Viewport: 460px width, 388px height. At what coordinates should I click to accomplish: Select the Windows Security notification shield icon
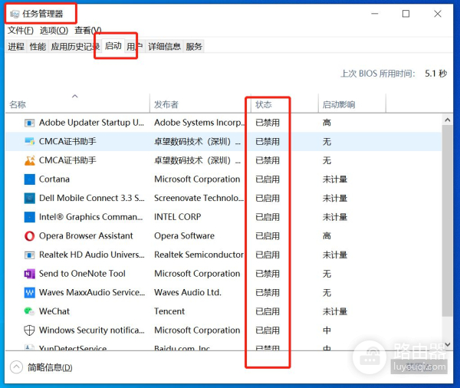pos(30,330)
